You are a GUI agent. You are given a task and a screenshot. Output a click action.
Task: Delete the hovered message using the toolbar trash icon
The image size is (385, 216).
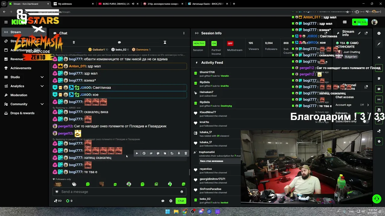(186, 153)
